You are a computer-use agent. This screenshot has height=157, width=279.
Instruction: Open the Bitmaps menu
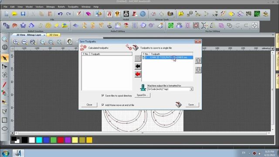(51, 7)
